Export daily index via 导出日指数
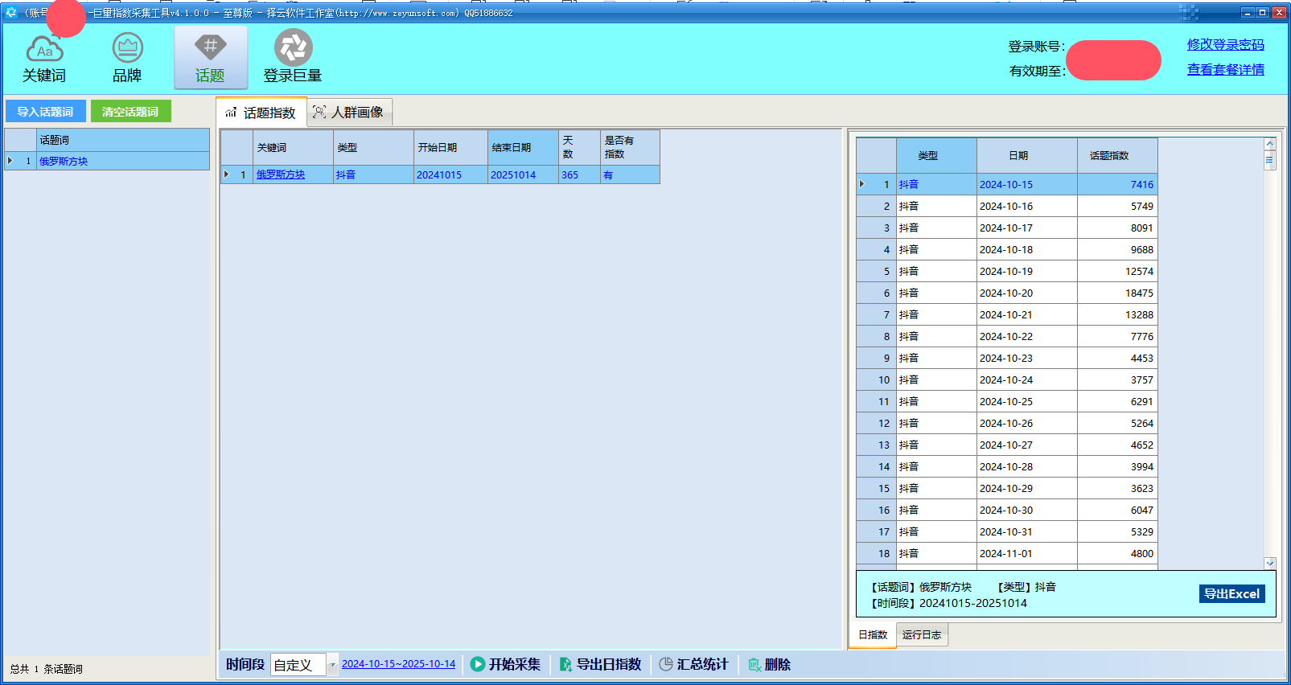 601,664
